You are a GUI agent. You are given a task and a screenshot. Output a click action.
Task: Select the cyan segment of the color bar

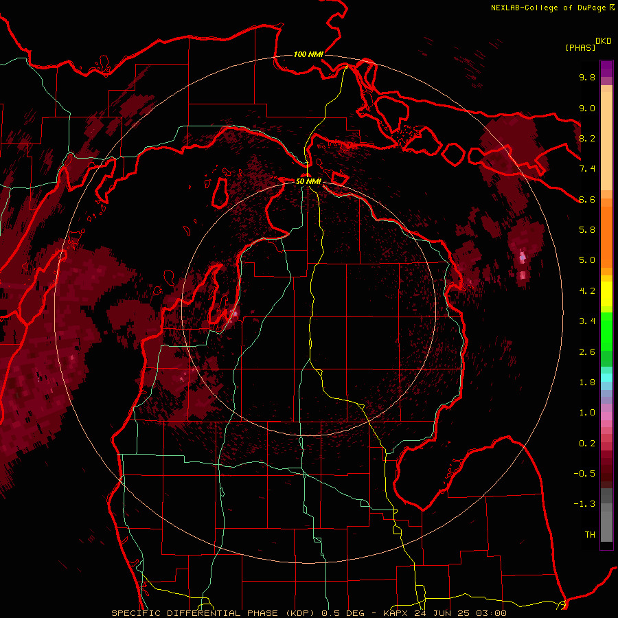point(606,378)
